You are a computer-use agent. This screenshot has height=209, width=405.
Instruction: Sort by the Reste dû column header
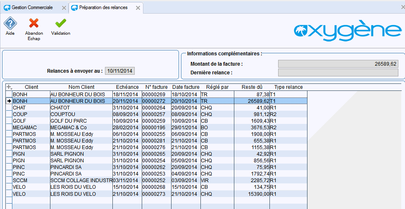252,87
